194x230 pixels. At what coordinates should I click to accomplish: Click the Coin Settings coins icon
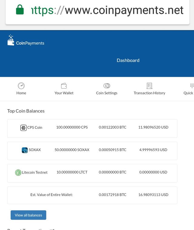[107, 86]
